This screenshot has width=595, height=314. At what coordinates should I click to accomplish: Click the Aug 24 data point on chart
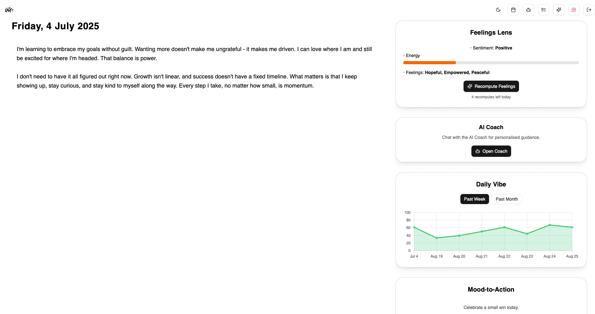pos(550,225)
